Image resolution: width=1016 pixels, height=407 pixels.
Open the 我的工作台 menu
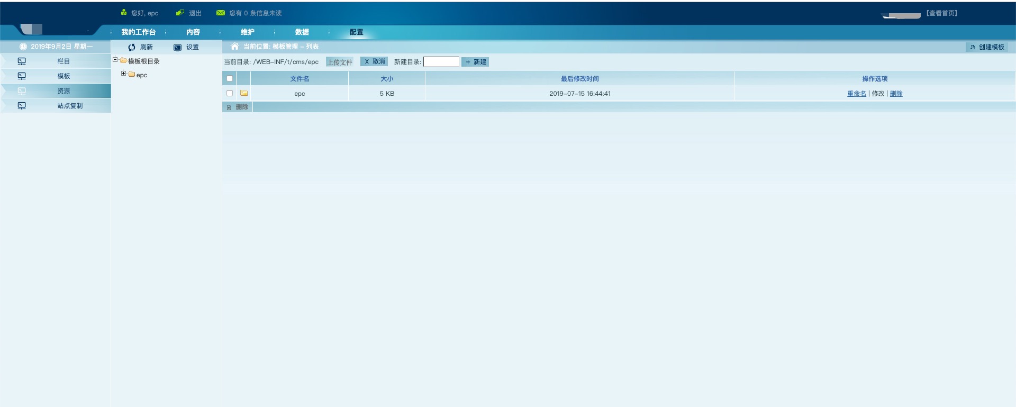tap(139, 32)
